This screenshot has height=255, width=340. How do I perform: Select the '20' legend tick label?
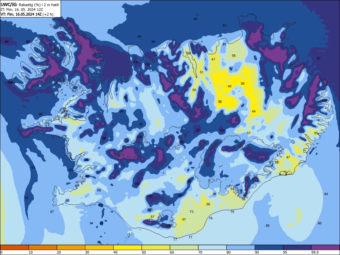point(59,252)
